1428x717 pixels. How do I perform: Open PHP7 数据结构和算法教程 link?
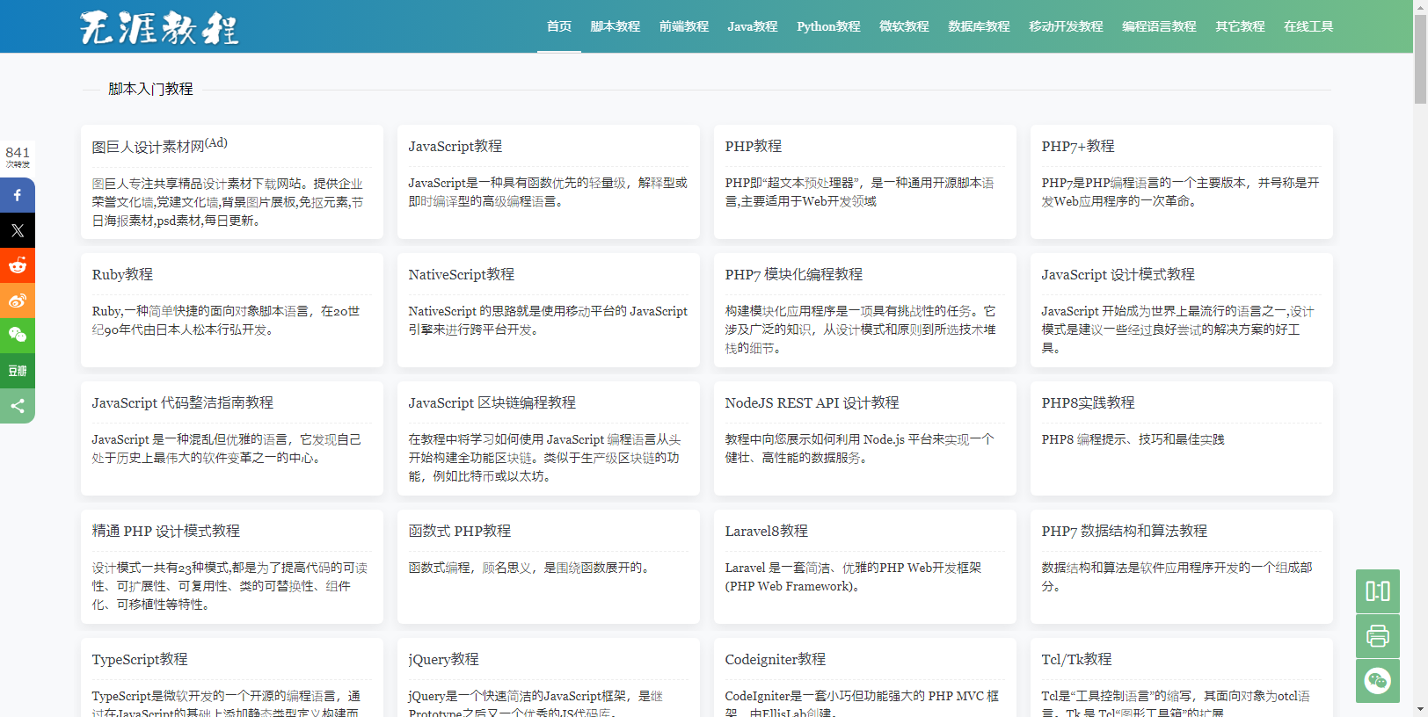point(1125,531)
